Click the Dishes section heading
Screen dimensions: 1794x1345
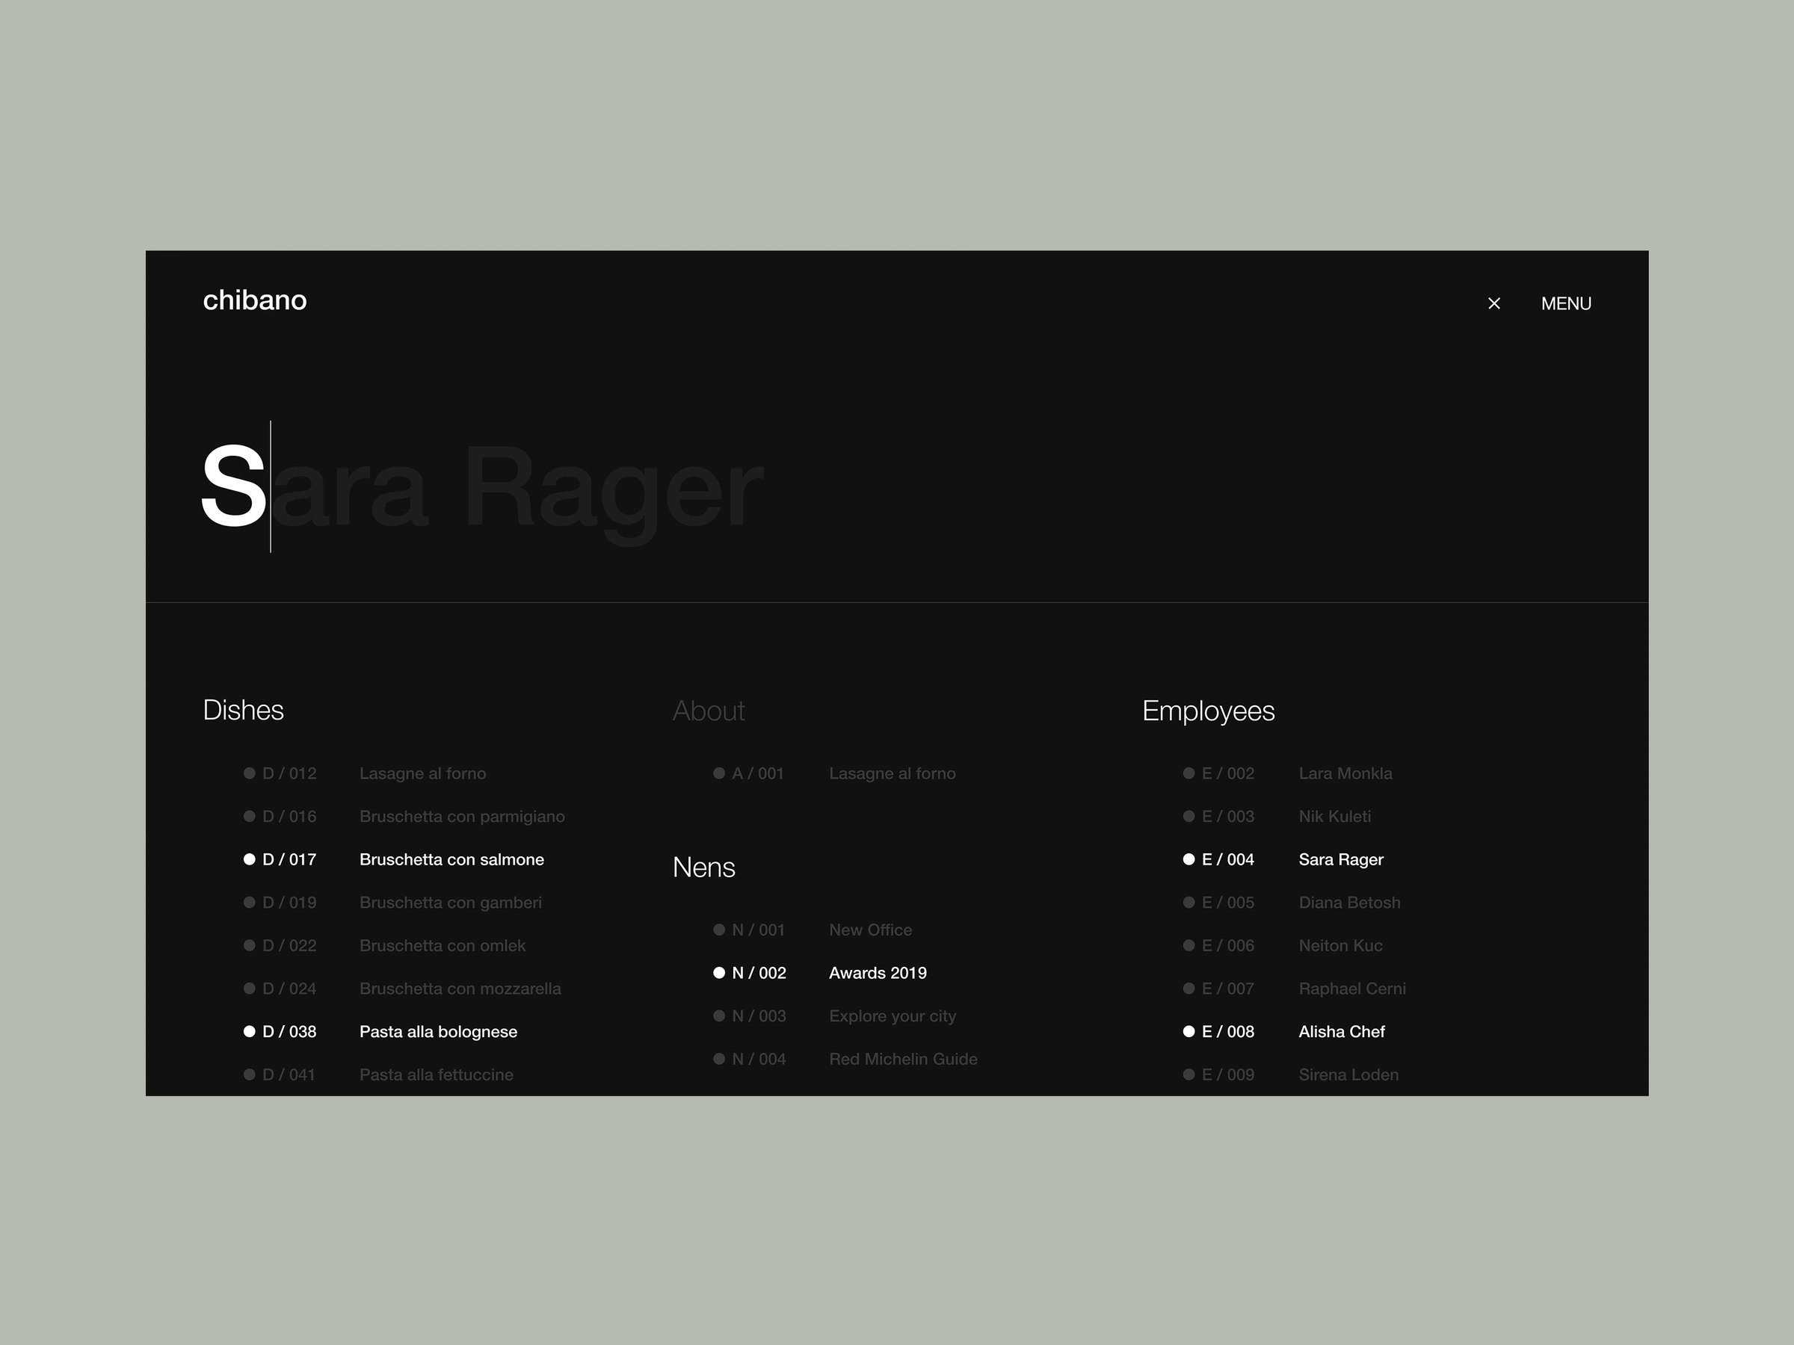[243, 710]
